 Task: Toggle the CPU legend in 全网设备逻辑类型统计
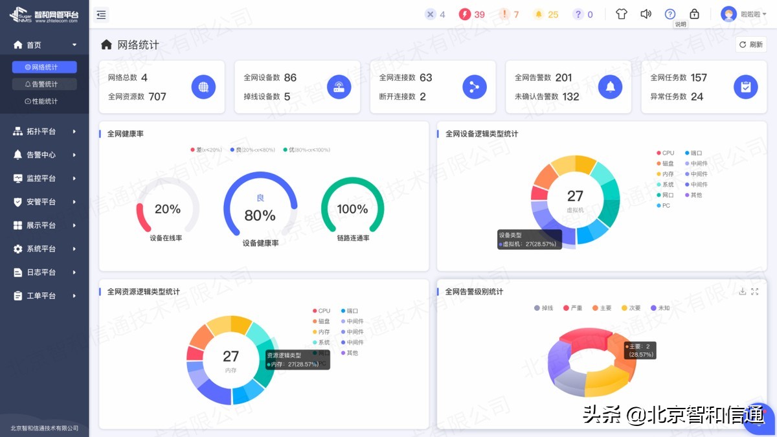(x=667, y=152)
